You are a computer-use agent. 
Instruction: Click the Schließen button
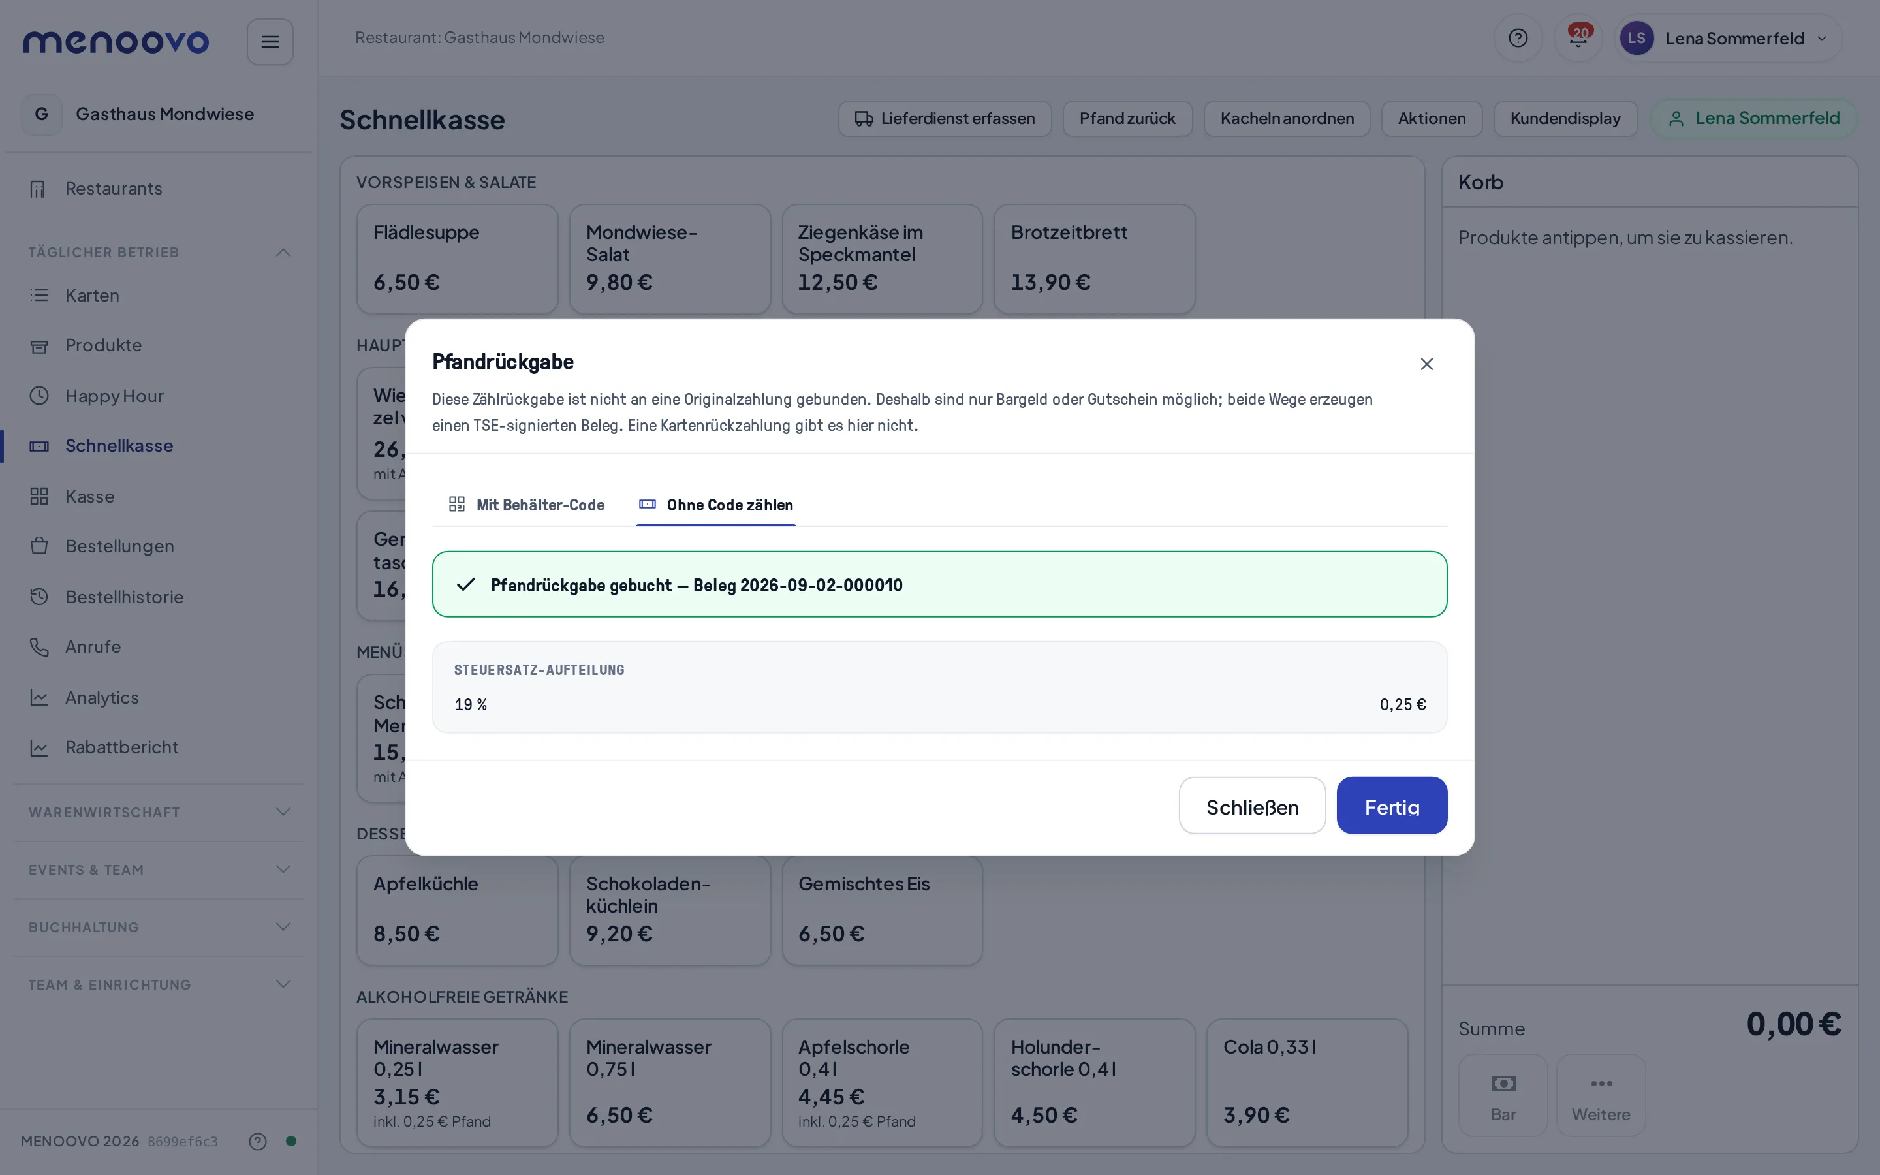(1252, 806)
